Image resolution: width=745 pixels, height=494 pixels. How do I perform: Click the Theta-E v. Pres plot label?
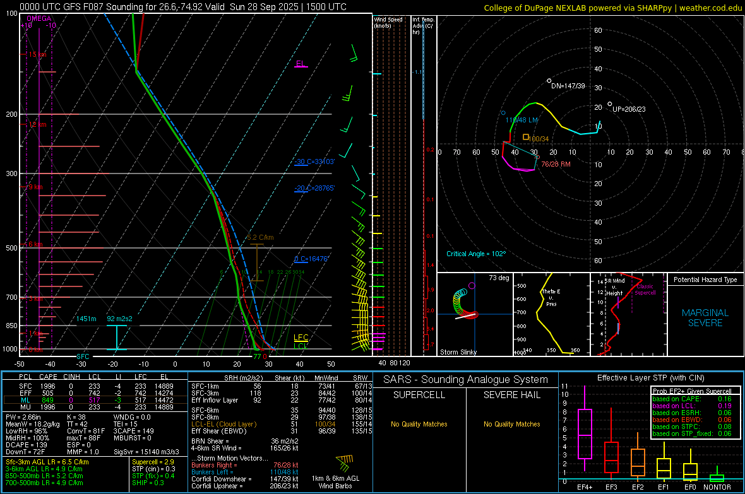551,297
